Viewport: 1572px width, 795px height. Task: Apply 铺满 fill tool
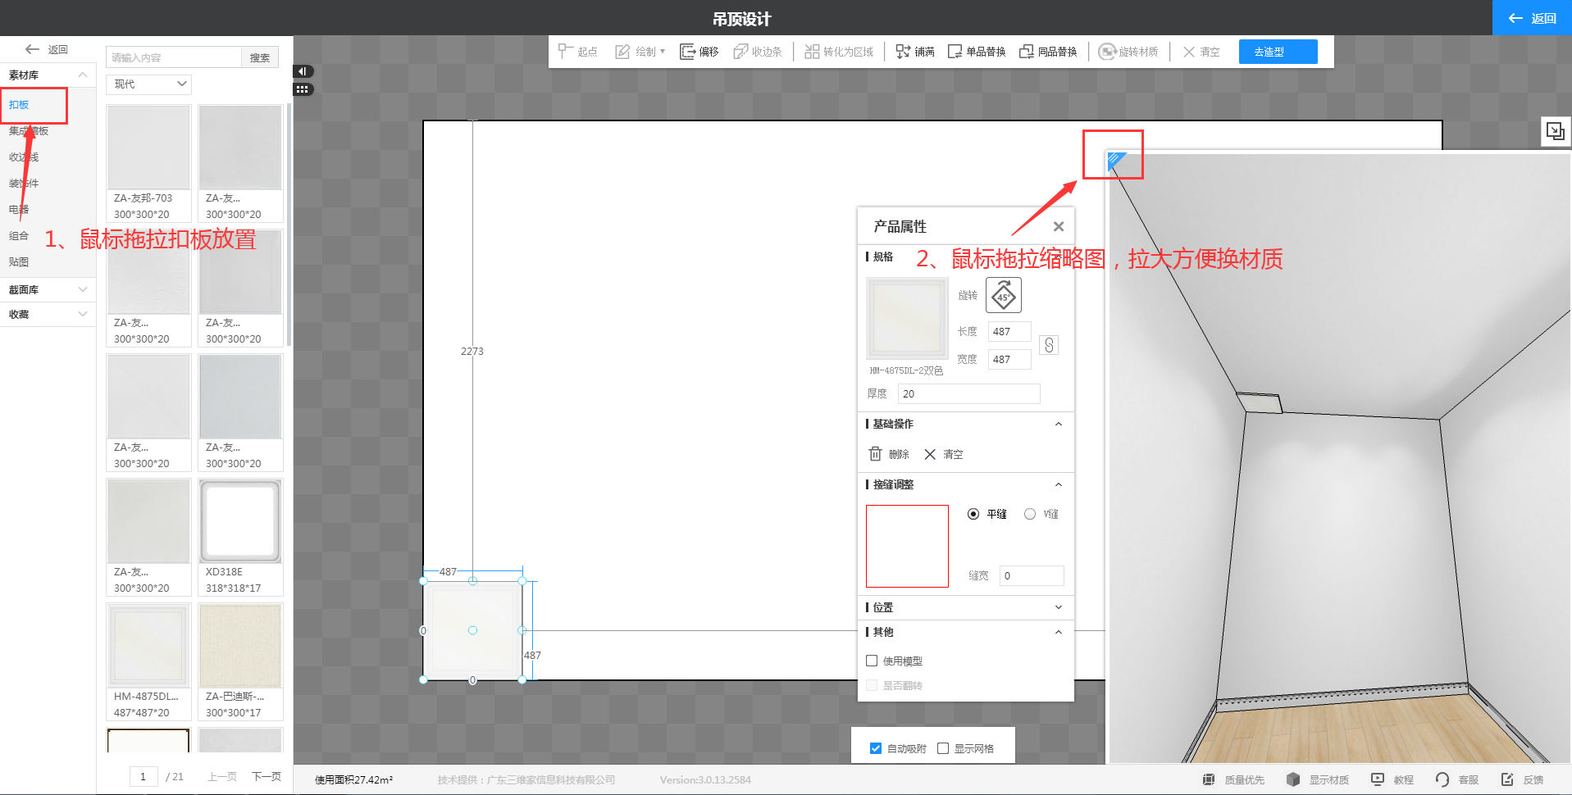(x=915, y=52)
